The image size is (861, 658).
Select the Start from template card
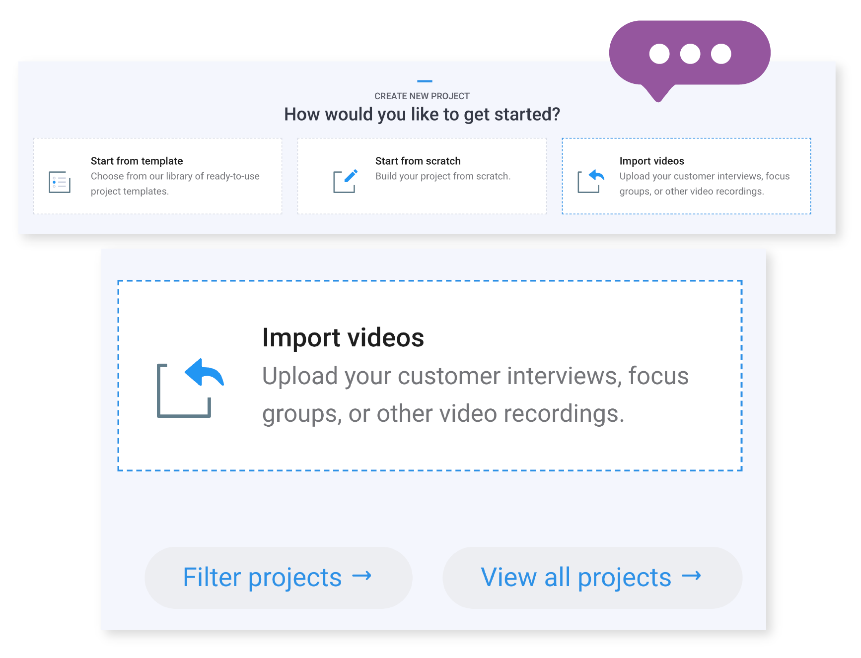point(157,176)
